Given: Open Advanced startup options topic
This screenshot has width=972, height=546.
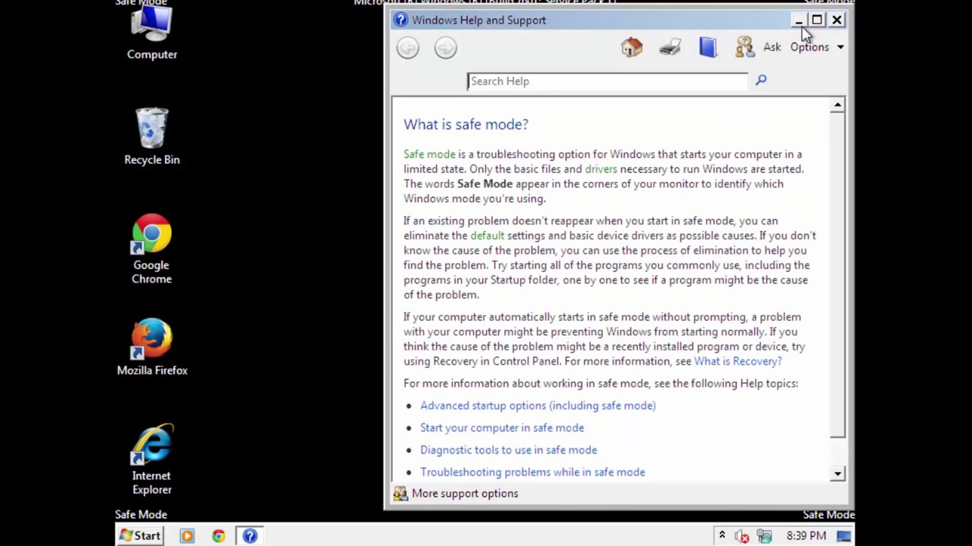Looking at the screenshot, I should [x=538, y=406].
